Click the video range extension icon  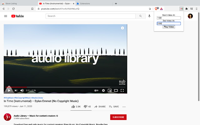point(181,9)
